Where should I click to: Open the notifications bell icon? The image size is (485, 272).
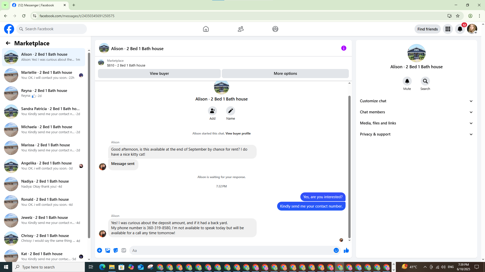click(x=460, y=29)
